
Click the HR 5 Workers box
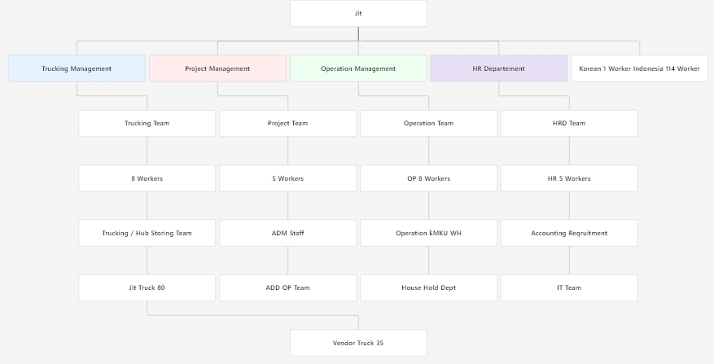click(569, 178)
